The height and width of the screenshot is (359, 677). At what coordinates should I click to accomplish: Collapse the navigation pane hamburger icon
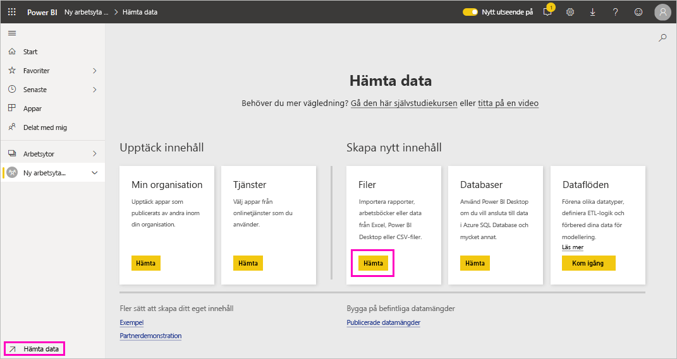(12, 33)
